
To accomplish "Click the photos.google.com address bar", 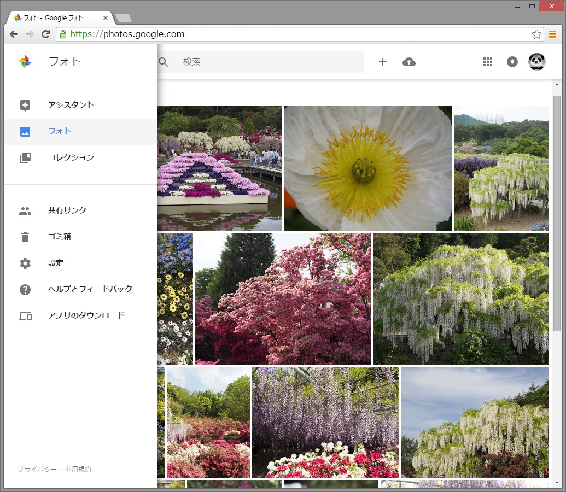I will click(300, 34).
